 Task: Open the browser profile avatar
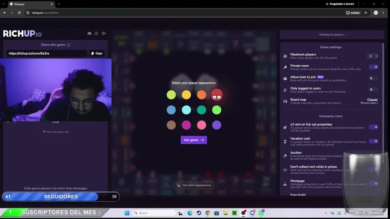pos(376,13)
